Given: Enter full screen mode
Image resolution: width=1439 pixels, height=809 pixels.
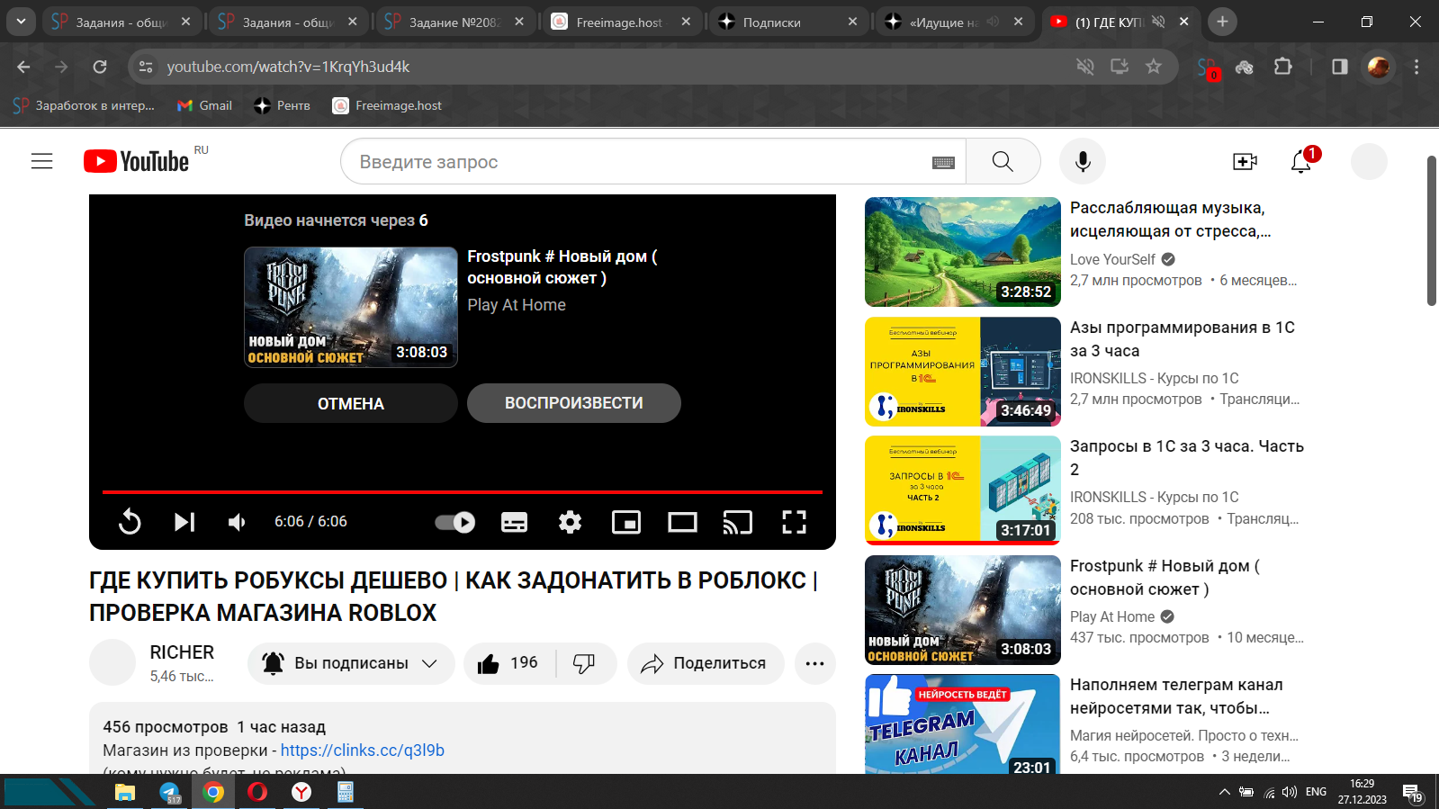Looking at the screenshot, I should pyautogui.click(x=794, y=522).
